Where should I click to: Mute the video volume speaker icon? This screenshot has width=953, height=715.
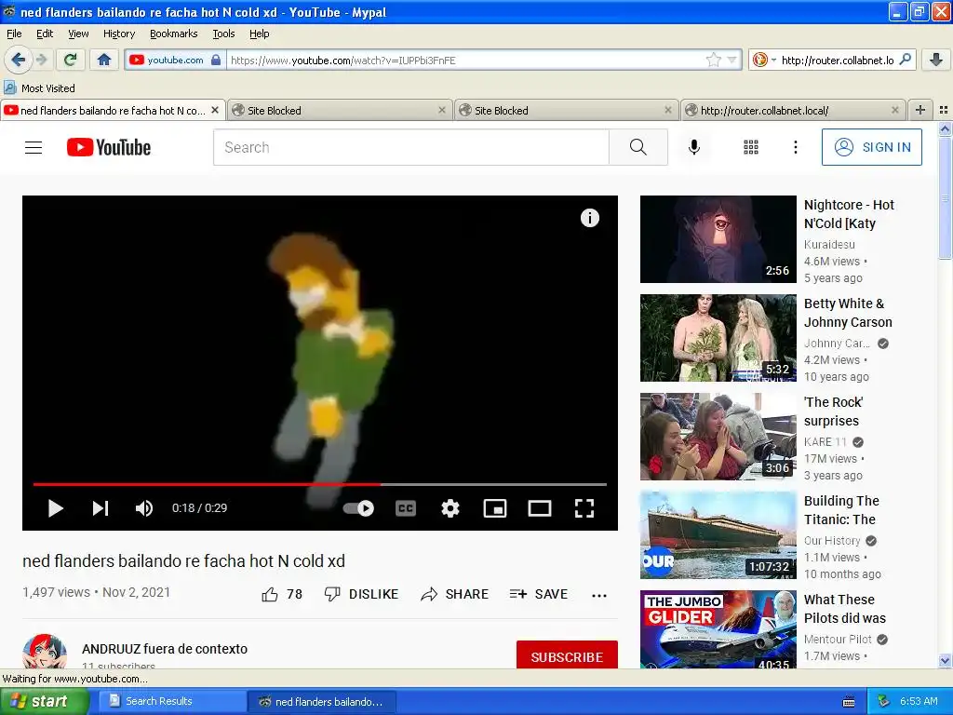(x=144, y=508)
